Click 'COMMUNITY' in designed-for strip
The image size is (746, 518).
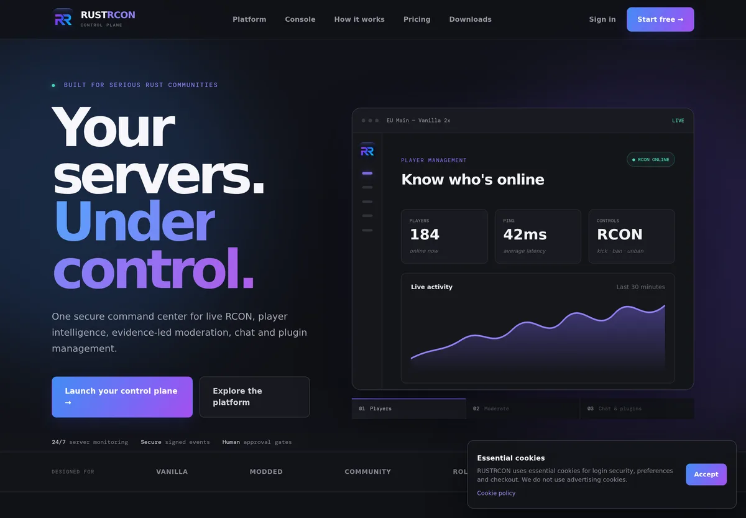click(x=368, y=472)
